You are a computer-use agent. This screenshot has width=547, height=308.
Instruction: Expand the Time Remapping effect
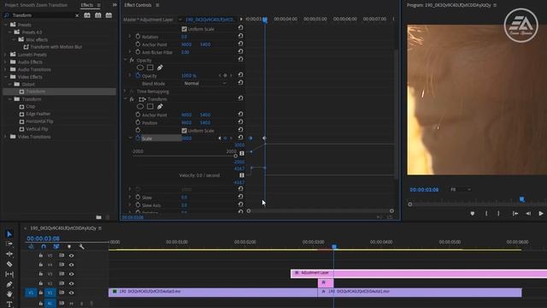click(x=126, y=92)
